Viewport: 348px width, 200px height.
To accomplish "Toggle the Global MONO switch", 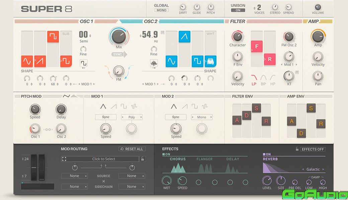I will 161,10.
